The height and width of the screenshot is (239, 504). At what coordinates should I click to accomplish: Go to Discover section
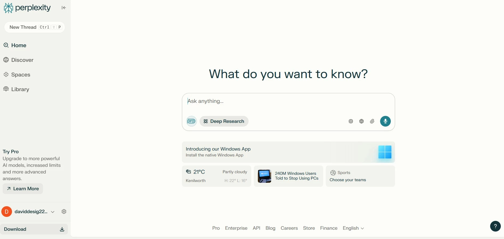(x=18, y=60)
